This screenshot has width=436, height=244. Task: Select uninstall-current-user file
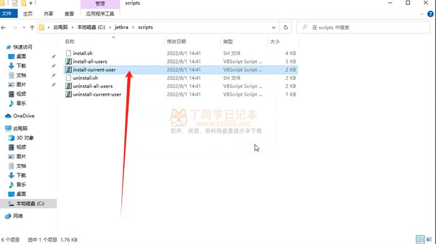[x=97, y=94]
